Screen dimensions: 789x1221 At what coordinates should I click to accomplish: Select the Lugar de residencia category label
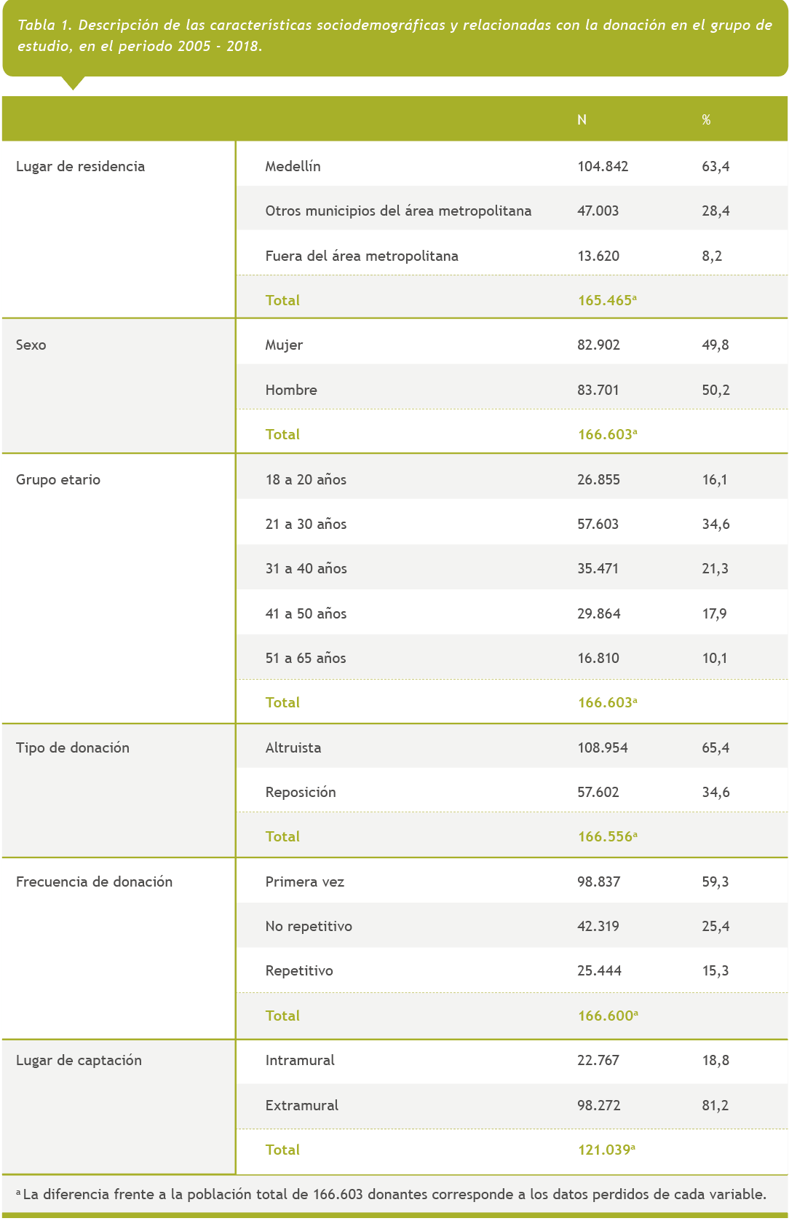(x=80, y=166)
